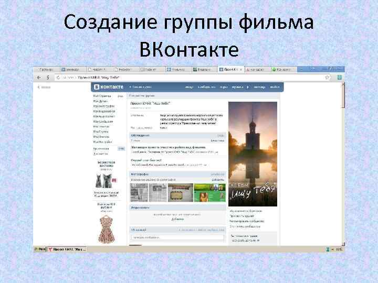This screenshot has height=283, width=378.
Task: Click Новая тема in discussions
Action: pyautogui.click(x=218, y=140)
